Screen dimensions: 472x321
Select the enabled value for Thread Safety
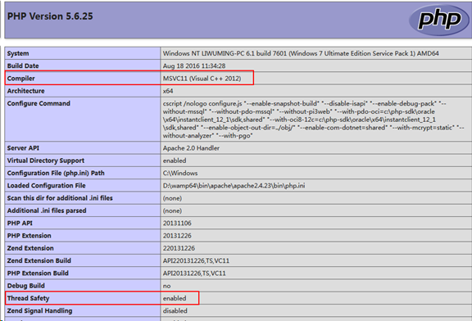(175, 298)
